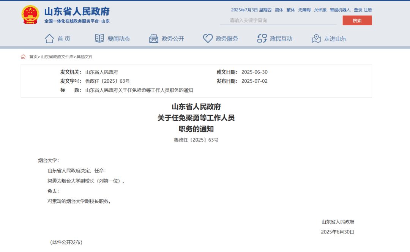Click the centered document number below the heading
410x252 pixels.
196,140
